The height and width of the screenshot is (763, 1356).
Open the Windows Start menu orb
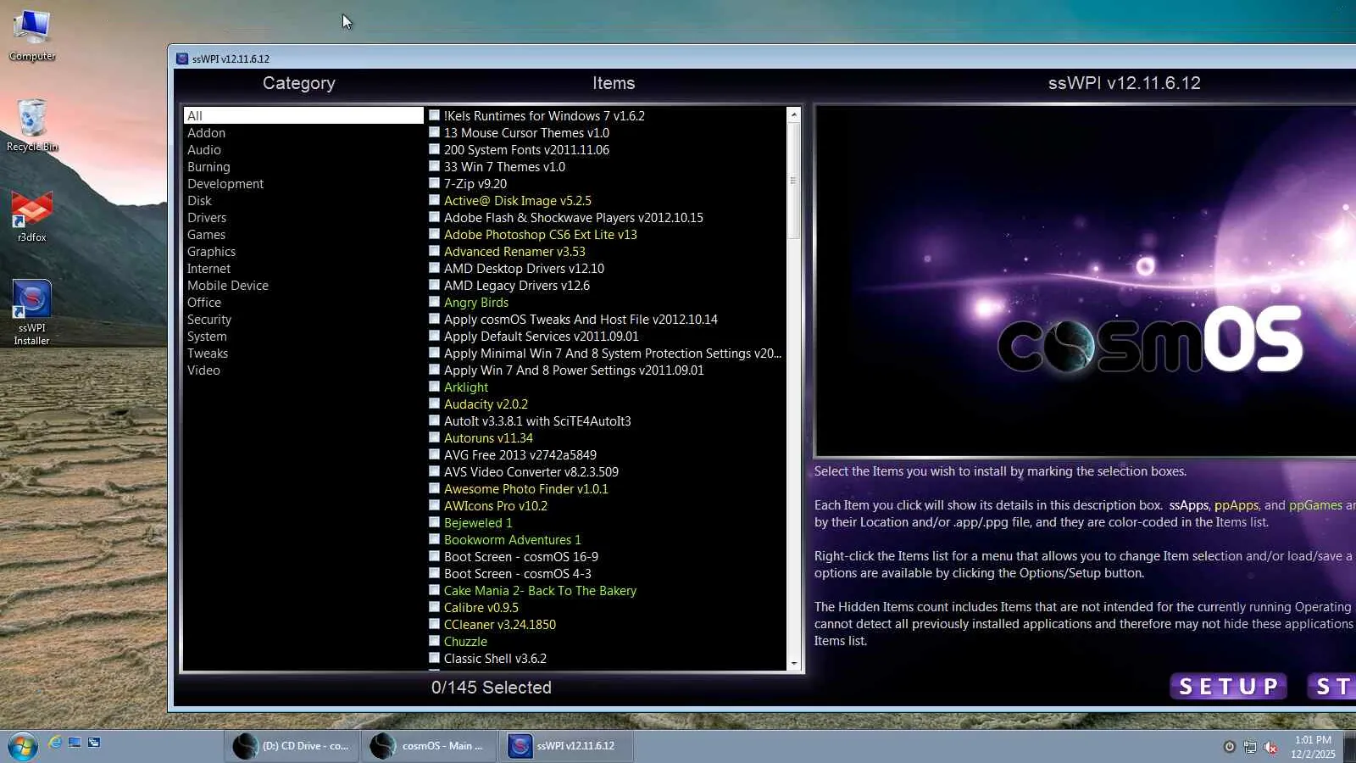(23, 746)
